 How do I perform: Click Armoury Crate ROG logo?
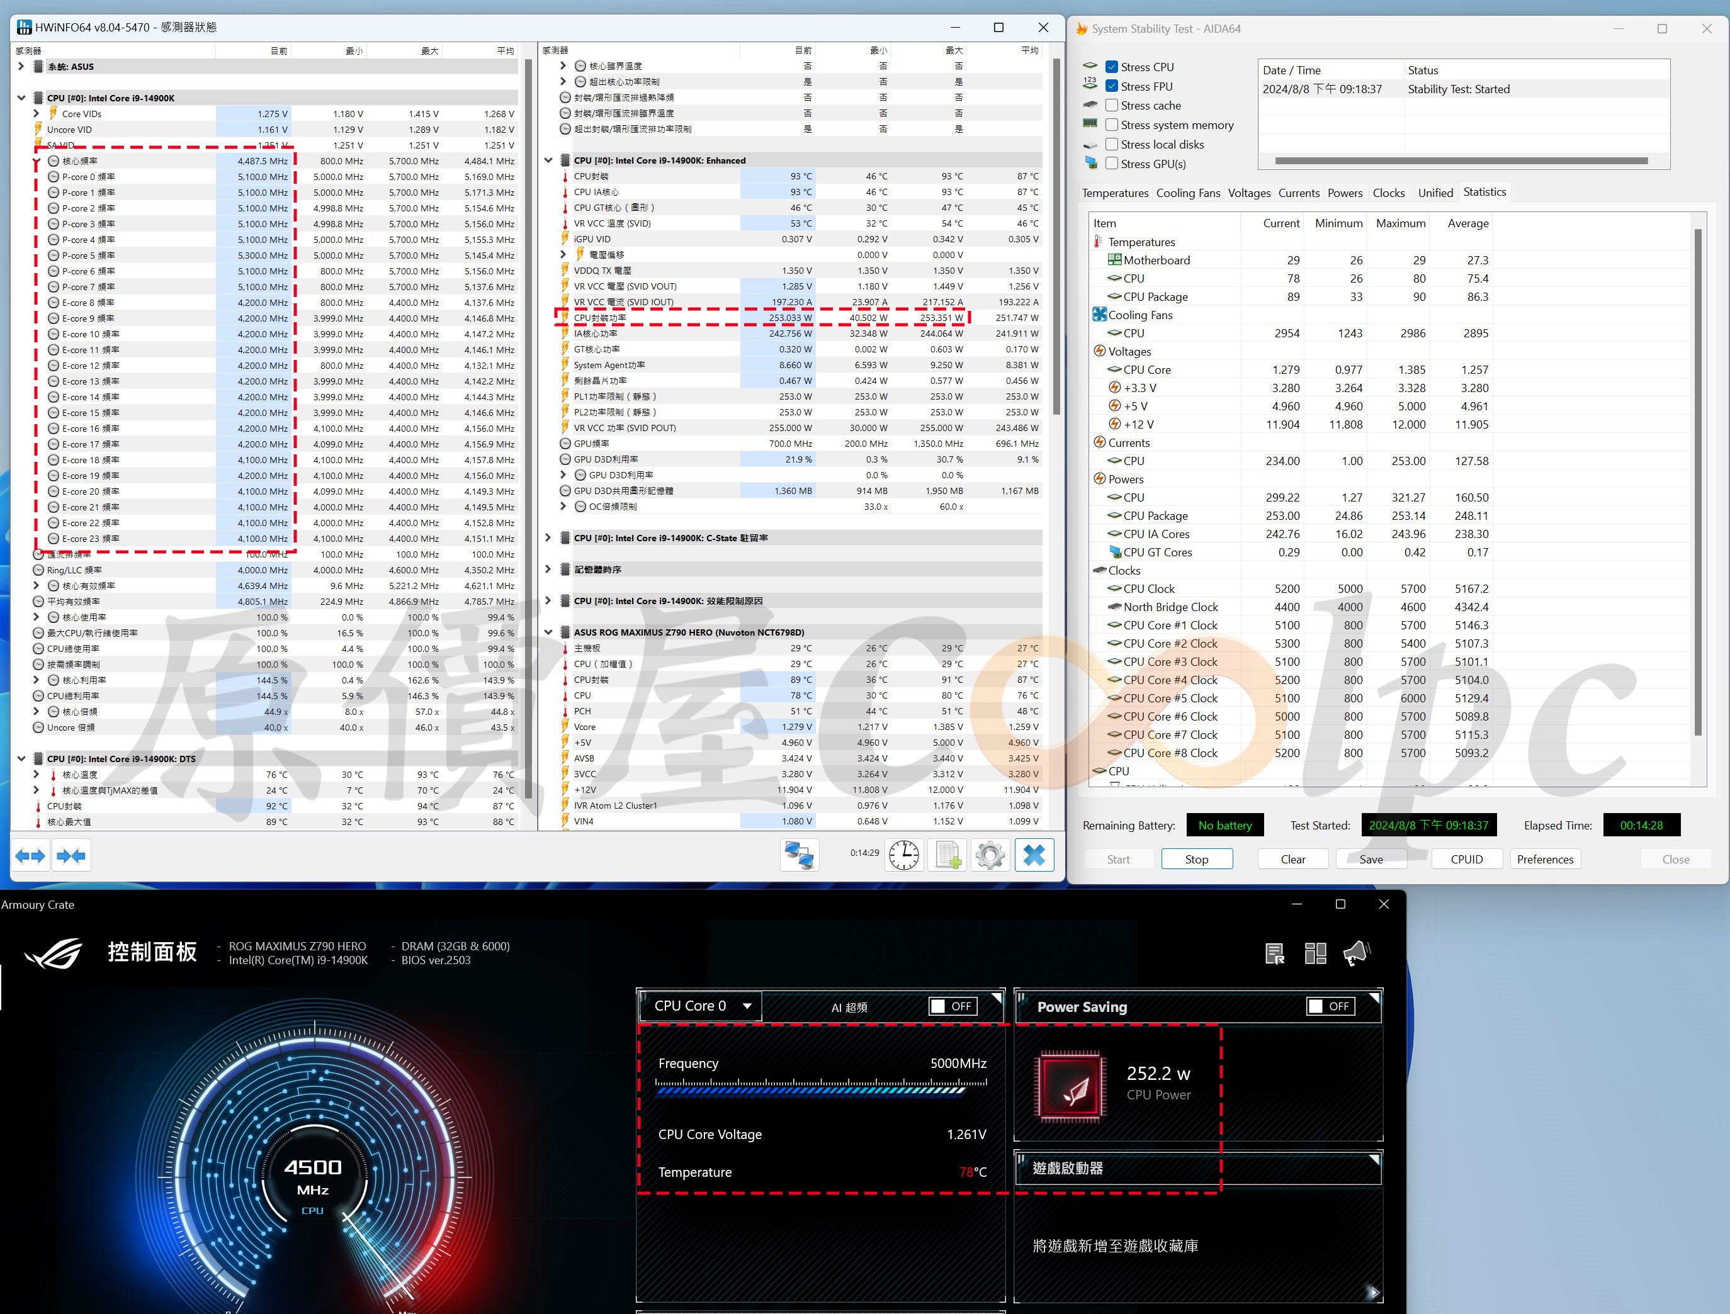52,953
